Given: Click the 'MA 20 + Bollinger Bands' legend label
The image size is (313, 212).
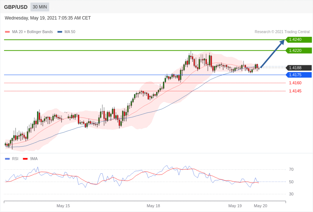Looking at the screenshot, I should click(x=32, y=32).
